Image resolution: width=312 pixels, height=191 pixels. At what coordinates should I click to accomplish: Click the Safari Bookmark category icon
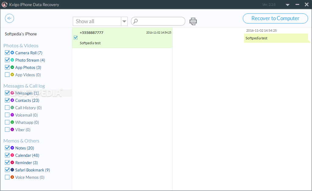point(12,170)
